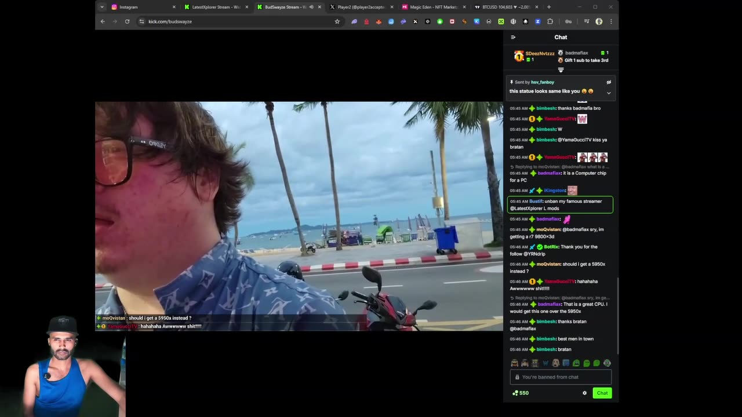742x417 pixels.
Task: Open the browser profile avatar
Action: [599, 21]
